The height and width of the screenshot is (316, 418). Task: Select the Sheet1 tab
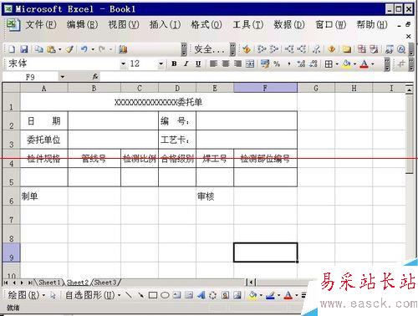pos(49,283)
